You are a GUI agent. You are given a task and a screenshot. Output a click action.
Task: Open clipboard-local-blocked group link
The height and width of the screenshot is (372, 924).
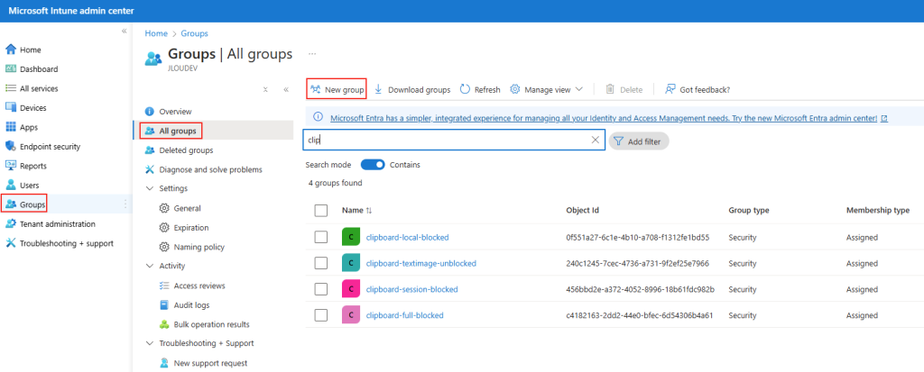[407, 237]
